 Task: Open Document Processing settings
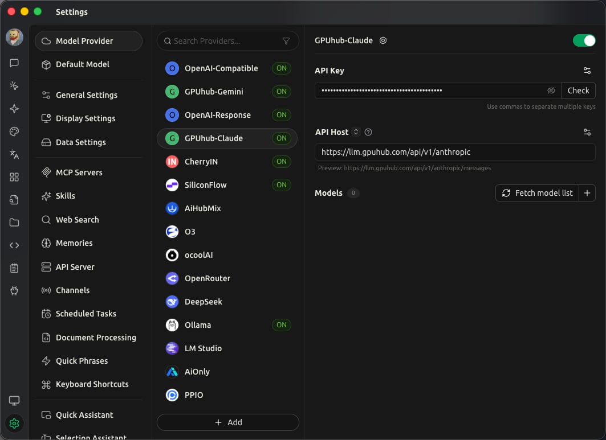pos(88,338)
